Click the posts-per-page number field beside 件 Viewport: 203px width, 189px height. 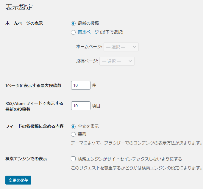coord(81,85)
